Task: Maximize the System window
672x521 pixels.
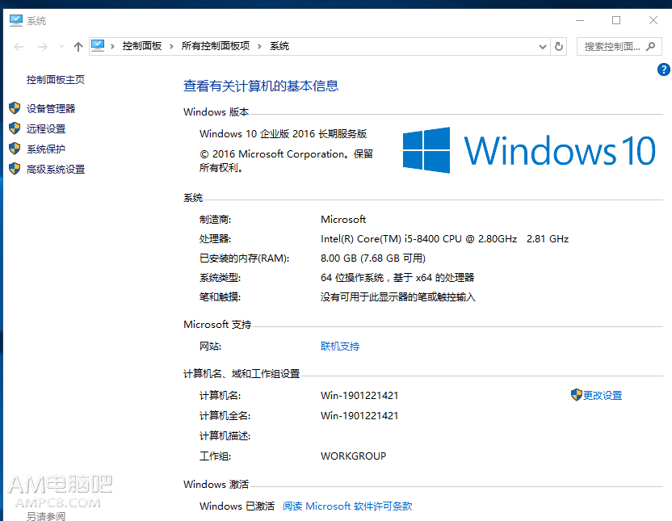Action: (616, 20)
